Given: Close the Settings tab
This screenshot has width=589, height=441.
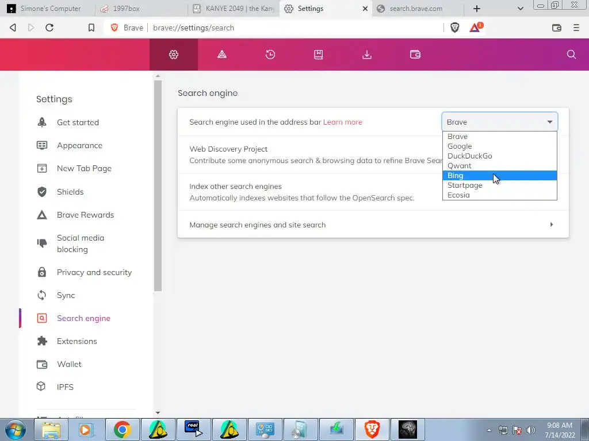Looking at the screenshot, I should [365, 9].
